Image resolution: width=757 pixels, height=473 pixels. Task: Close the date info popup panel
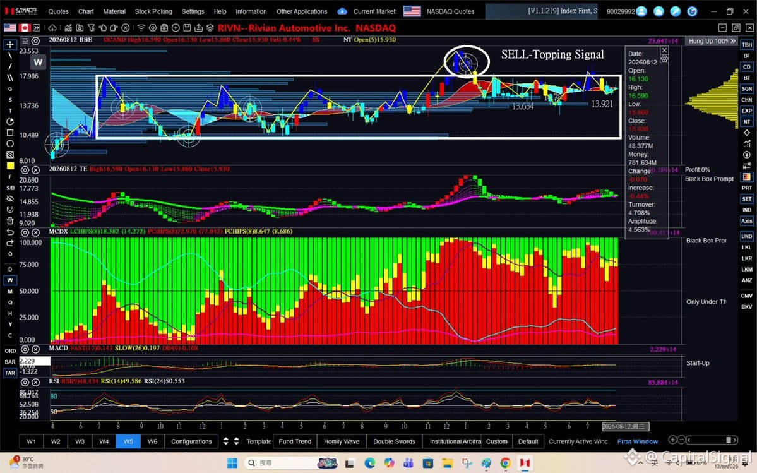coord(664,50)
